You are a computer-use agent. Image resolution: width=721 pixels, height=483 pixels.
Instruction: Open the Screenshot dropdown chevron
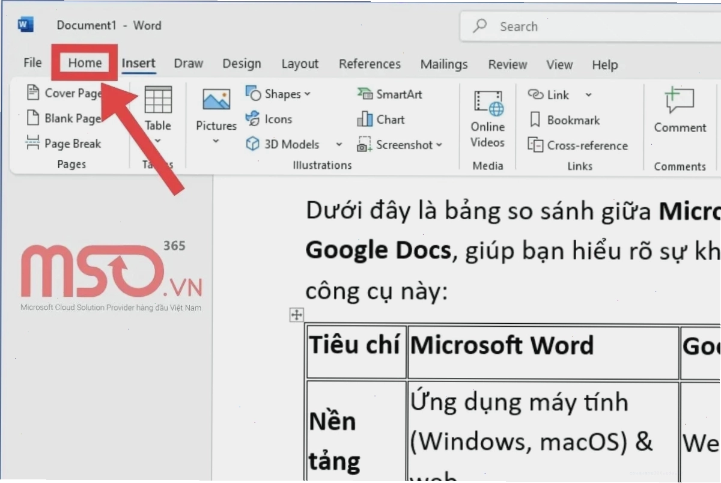439,145
